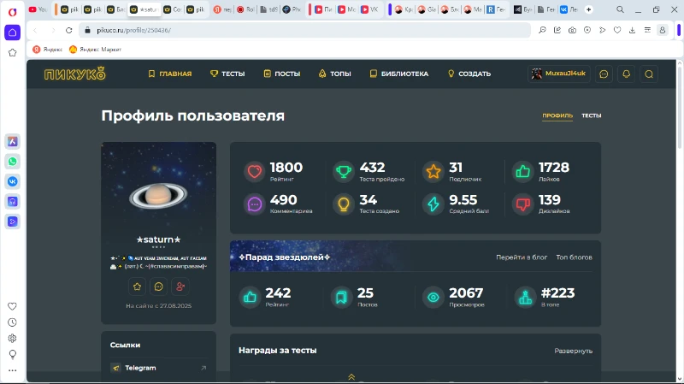
Task: Reload the page with browser refresh icon
Action: pos(69,30)
